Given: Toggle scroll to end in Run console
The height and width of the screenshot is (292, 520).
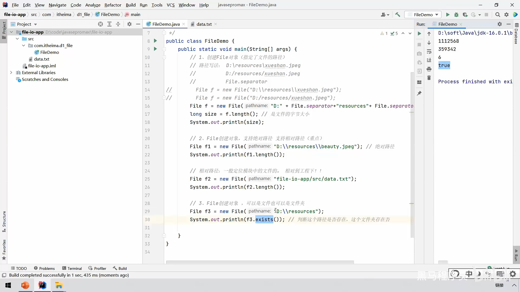Looking at the screenshot, I should tap(429, 60).
